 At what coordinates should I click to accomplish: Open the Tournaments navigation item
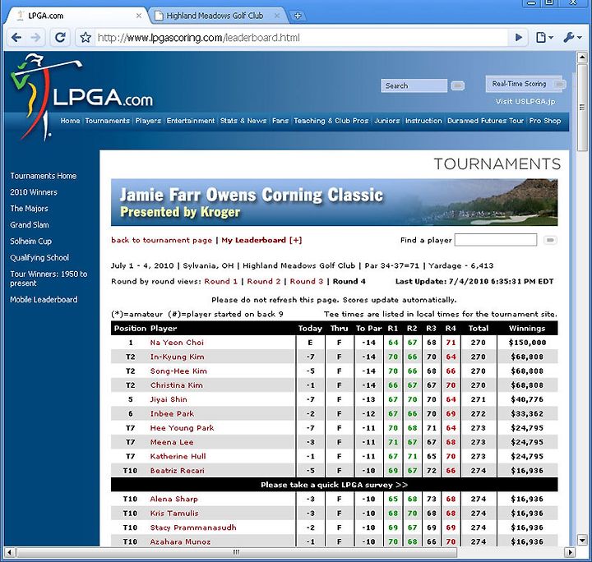click(x=107, y=121)
